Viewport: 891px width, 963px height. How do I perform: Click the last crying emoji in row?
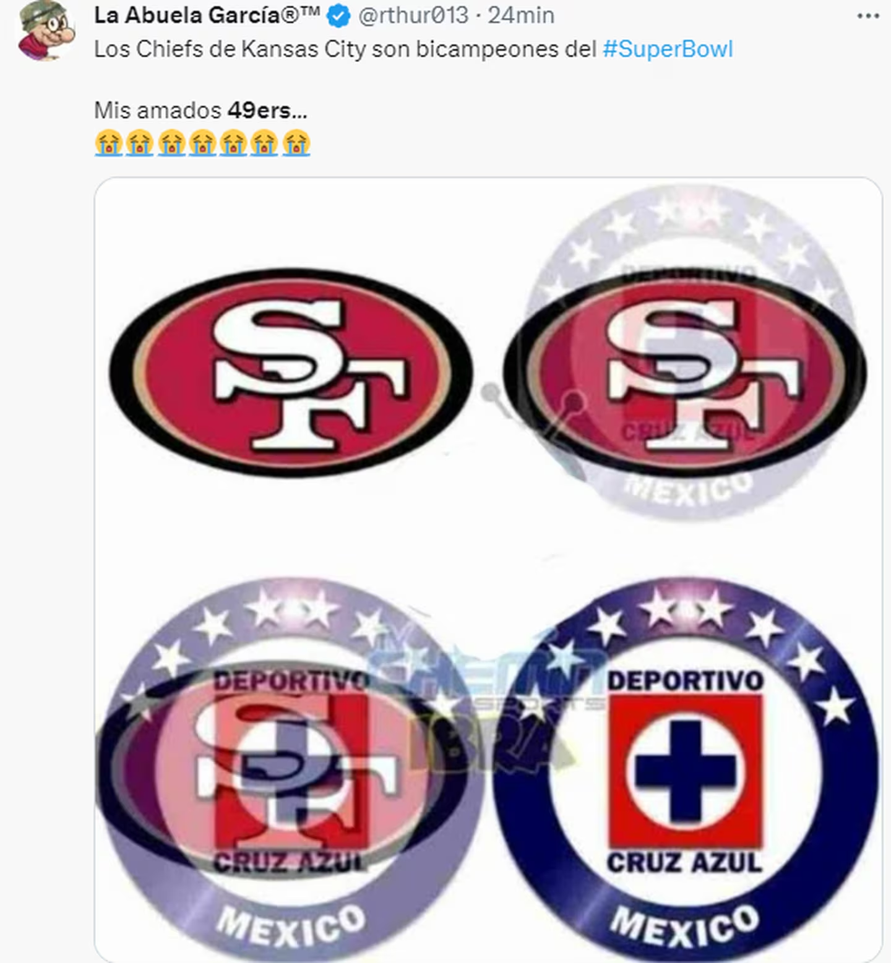[x=296, y=143]
